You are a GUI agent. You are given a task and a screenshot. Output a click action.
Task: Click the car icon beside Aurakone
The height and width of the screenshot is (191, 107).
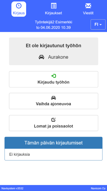(x=41, y=57)
